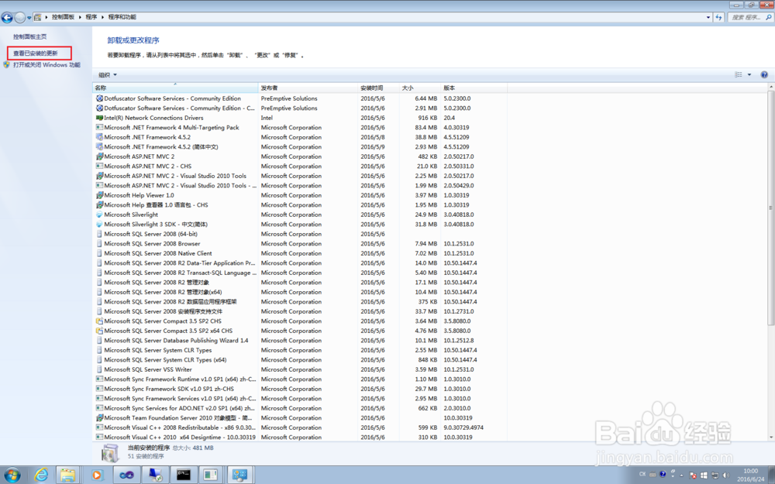775x484 pixels.
Task: Open 查看已安装的更新 link
Action: [36, 53]
